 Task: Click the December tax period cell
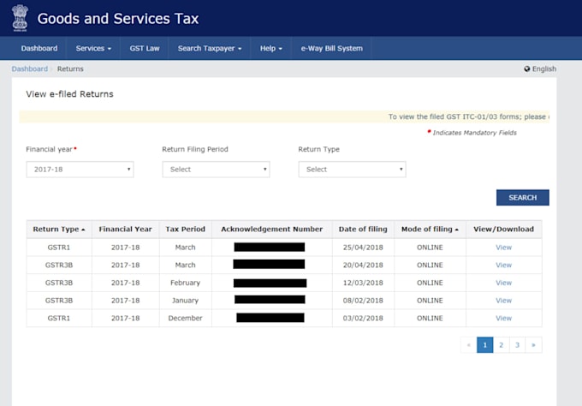point(185,319)
